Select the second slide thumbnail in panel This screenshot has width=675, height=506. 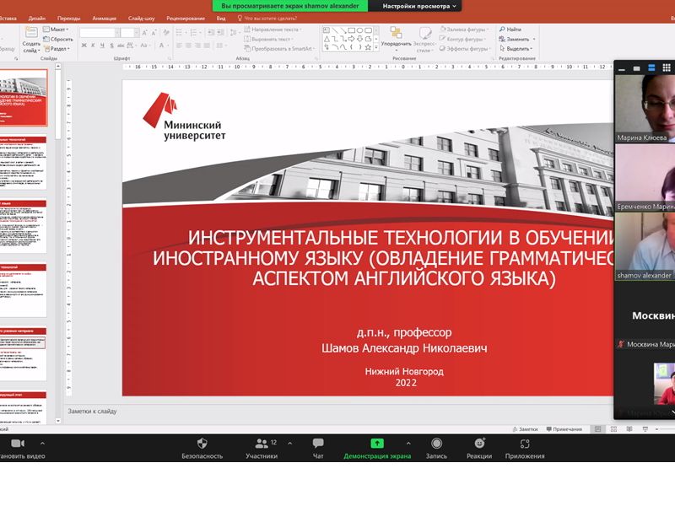click(23, 164)
